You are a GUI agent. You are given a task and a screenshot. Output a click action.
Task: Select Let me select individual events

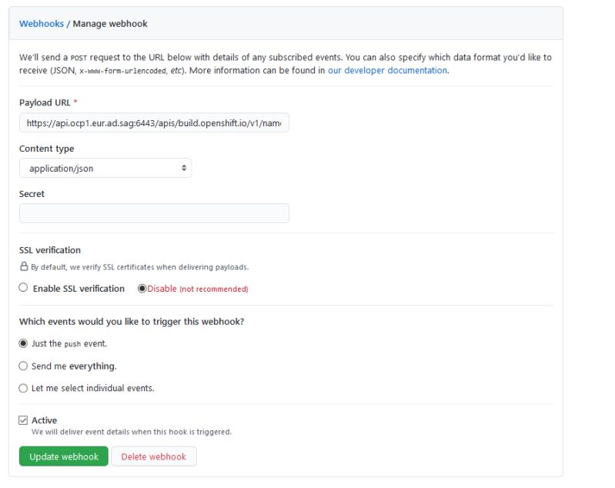[24, 388]
